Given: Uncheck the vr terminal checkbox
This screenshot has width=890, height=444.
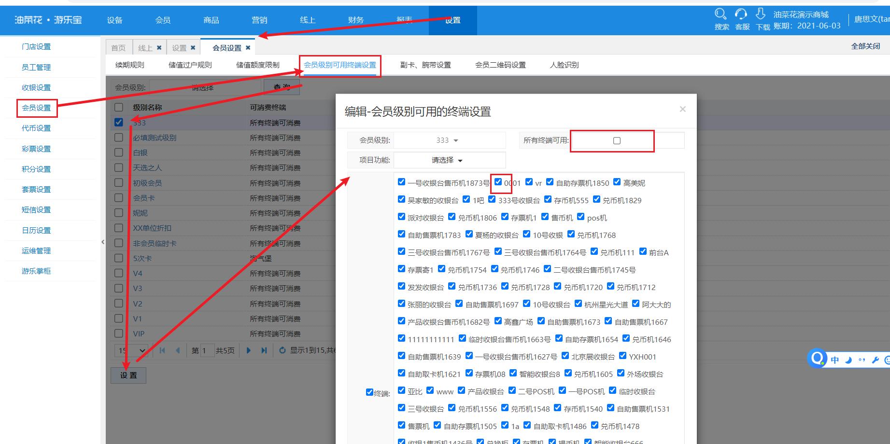Looking at the screenshot, I should tap(529, 182).
